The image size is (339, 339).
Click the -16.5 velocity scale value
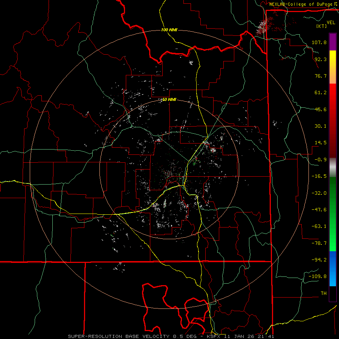pyautogui.click(x=319, y=176)
